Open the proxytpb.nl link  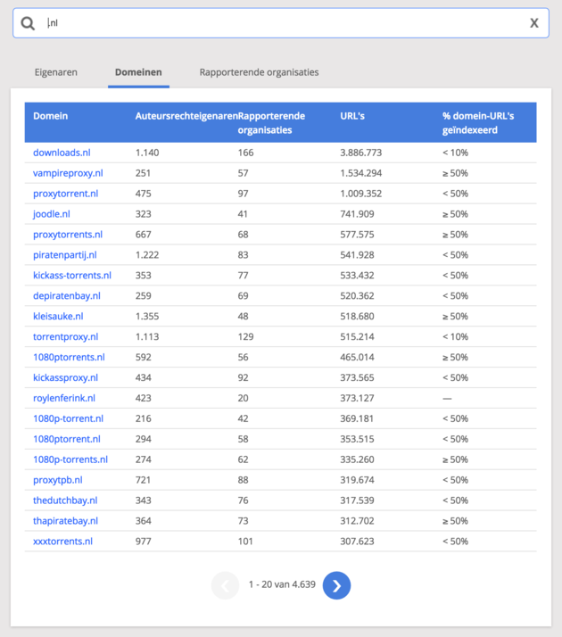[58, 480]
